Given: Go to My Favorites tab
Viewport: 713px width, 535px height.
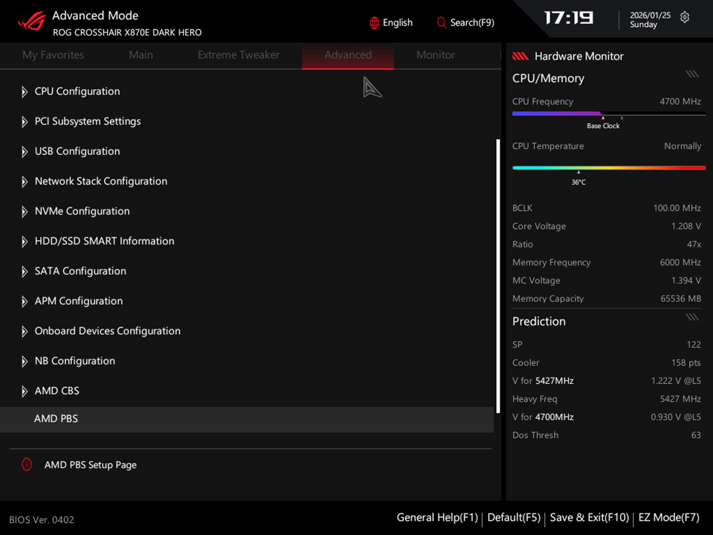Looking at the screenshot, I should [53, 55].
